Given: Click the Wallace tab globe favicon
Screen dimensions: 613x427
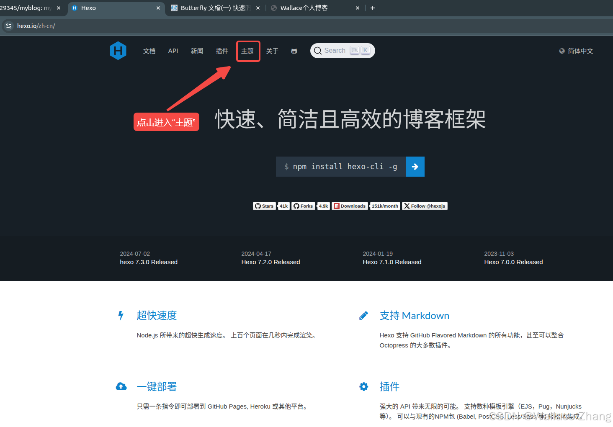Looking at the screenshot, I should point(274,8).
